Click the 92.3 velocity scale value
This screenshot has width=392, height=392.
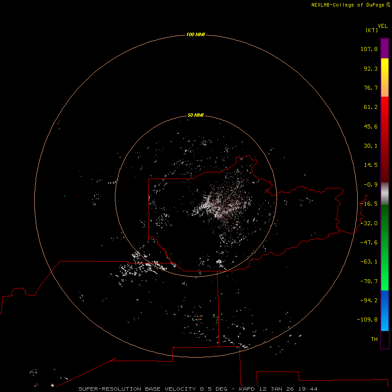pos(371,68)
